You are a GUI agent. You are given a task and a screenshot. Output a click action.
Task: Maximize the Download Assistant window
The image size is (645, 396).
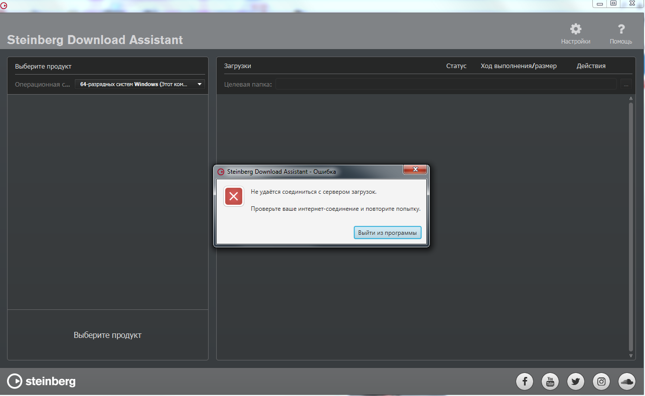point(613,4)
